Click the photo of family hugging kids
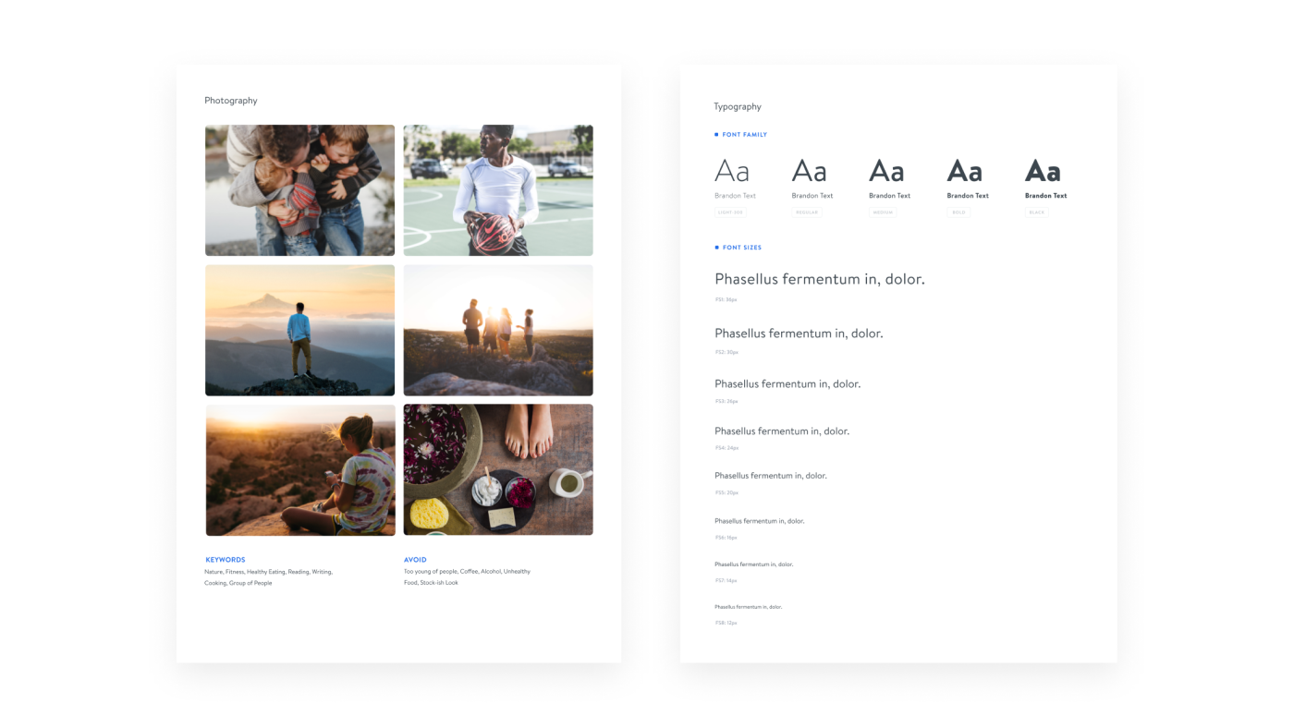 [299, 190]
